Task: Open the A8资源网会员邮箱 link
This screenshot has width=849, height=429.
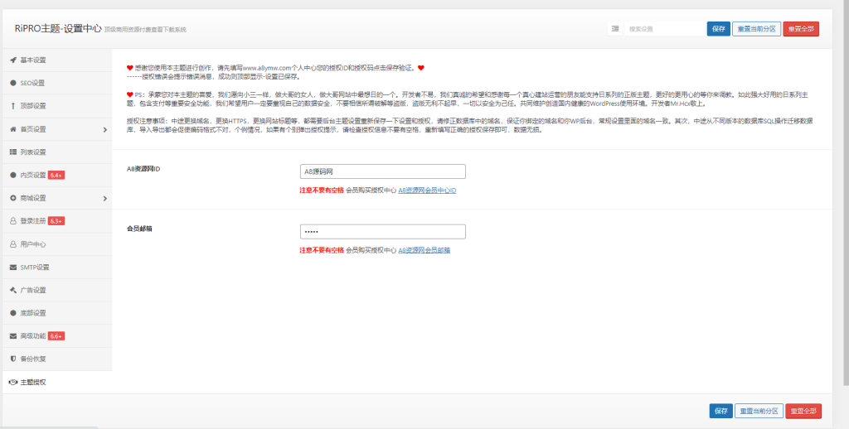Action: click(424, 250)
